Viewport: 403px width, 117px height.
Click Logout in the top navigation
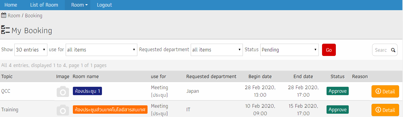click(104, 5)
